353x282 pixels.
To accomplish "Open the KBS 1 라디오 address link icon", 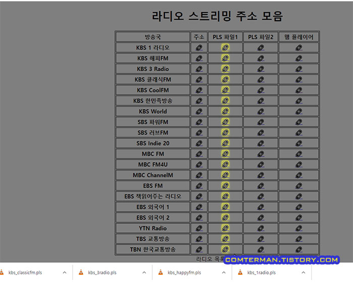I will [x=199, y=48].
